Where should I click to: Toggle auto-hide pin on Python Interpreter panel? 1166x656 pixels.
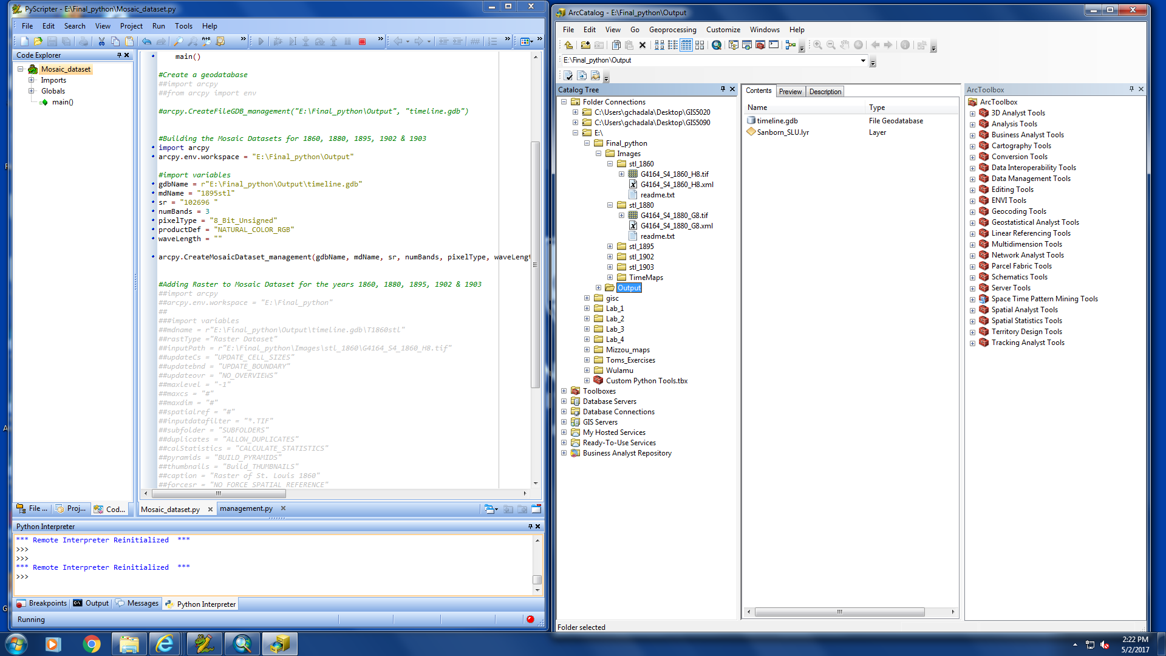(530, 527)
